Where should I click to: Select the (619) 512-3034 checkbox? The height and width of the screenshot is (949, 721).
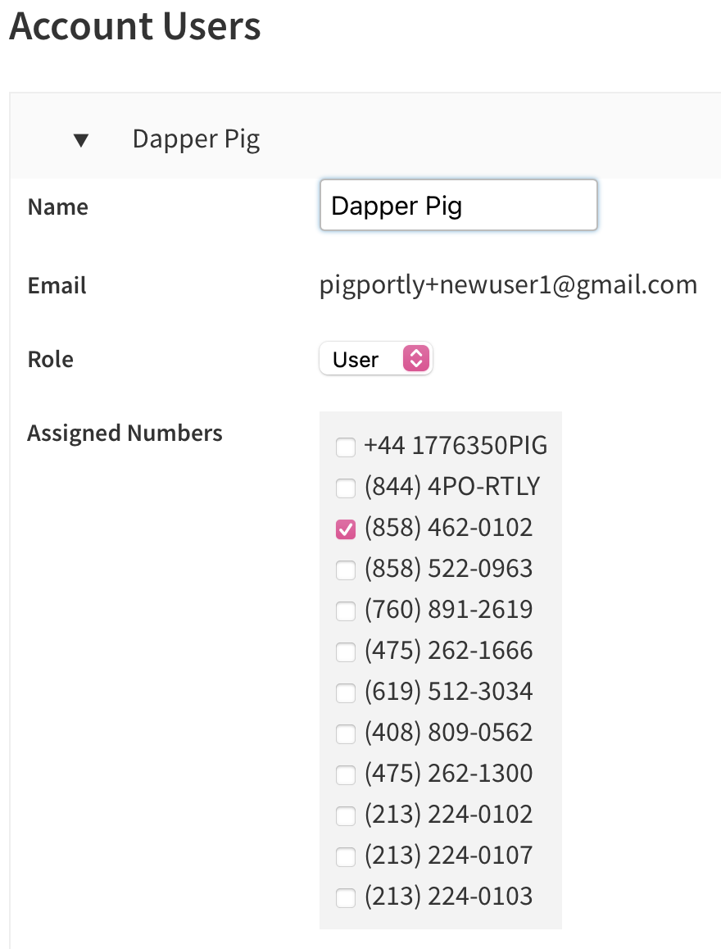(x=346, y=693)
